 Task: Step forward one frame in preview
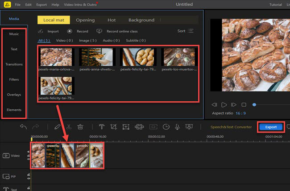coord(234,105)
